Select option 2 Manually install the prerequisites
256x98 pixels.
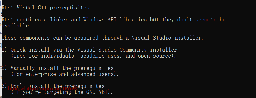58,68
